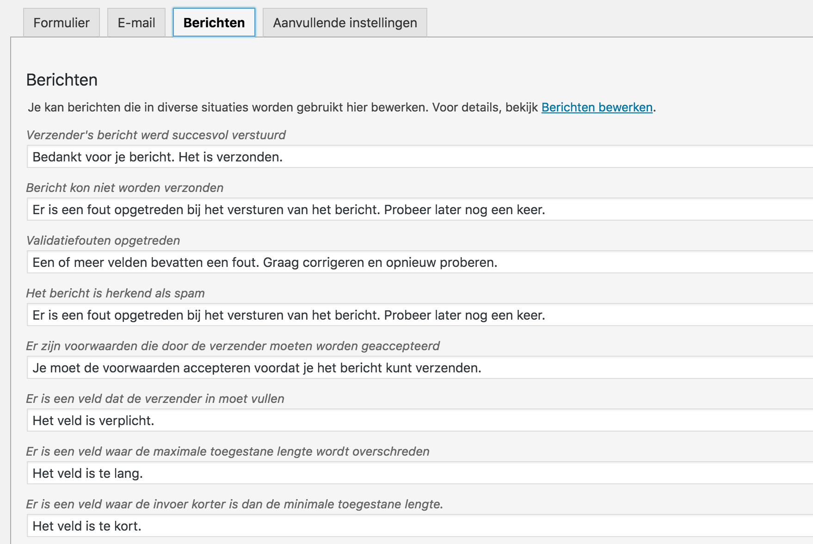Click the 'Het veld is te kort.' field

click(x=416, y=526)
